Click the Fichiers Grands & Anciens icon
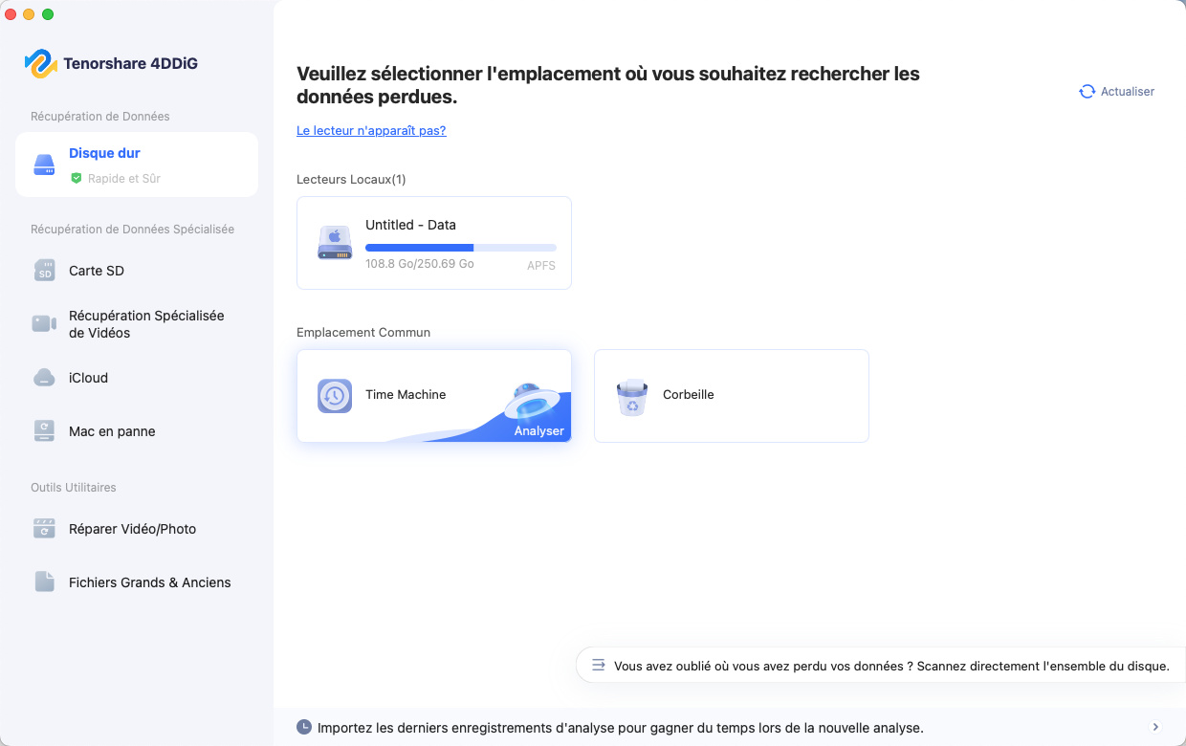The width and height of the screenshot is (1186, 746). [x=45, y=582]
